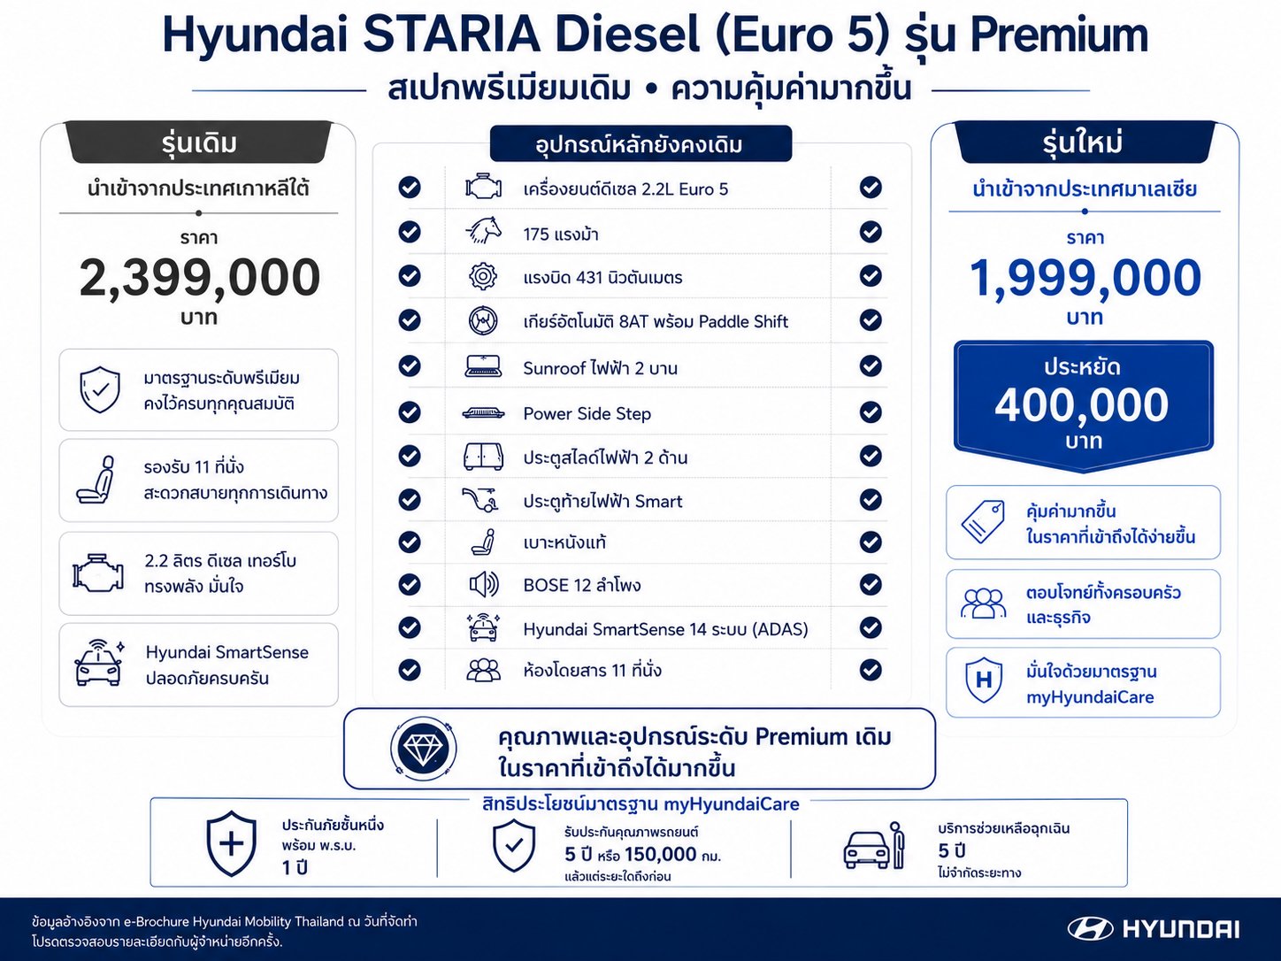This screenshot has width=1281, height=961.
Task: Click the speaker icon for BOSE 12 ลำโพง
Action: click(484, 584)
